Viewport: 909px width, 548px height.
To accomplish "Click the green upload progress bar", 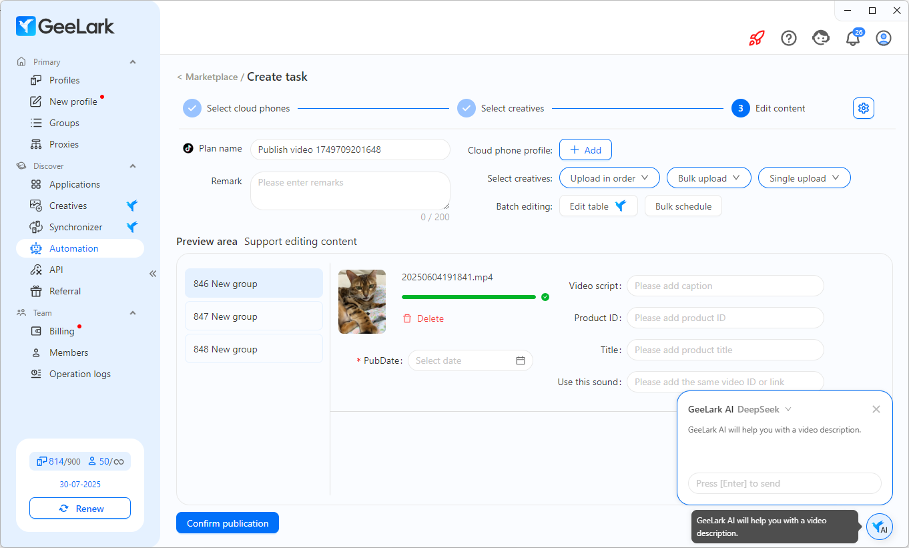I will point(469,296).
